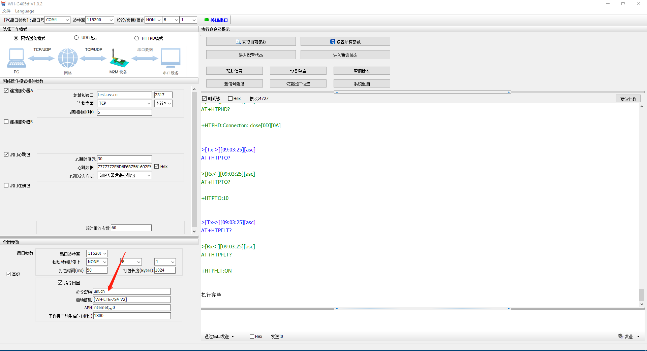The height and width of the screenshot is (351, 647).
Task: Click the receive log vertical scrollbar thumb
Action: [642, 295]
